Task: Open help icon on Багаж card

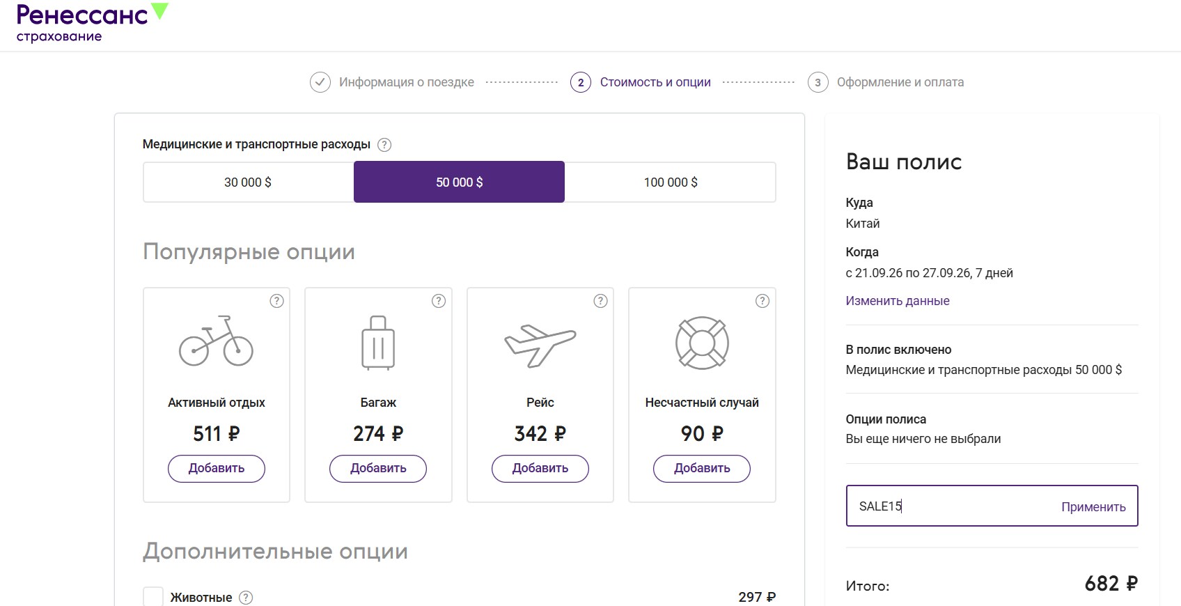Action: pos(439,301)
